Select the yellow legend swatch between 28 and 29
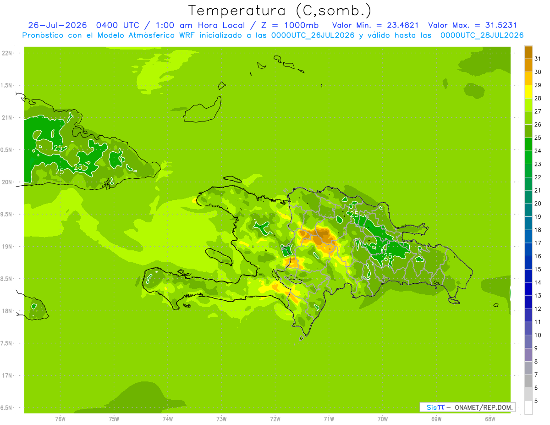 point(528,92)
